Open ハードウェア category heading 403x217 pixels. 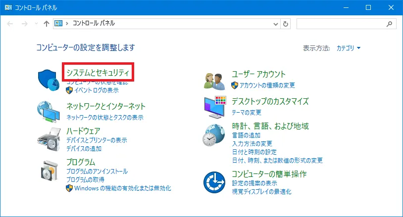(x=83, y=131)
